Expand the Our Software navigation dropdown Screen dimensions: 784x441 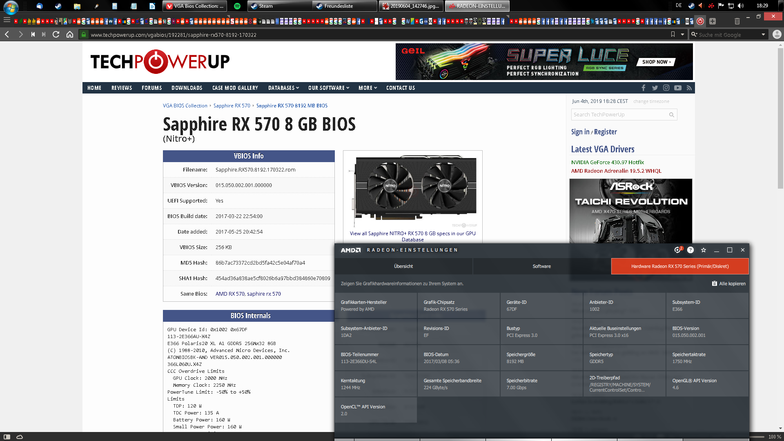[x=329, y=88]
